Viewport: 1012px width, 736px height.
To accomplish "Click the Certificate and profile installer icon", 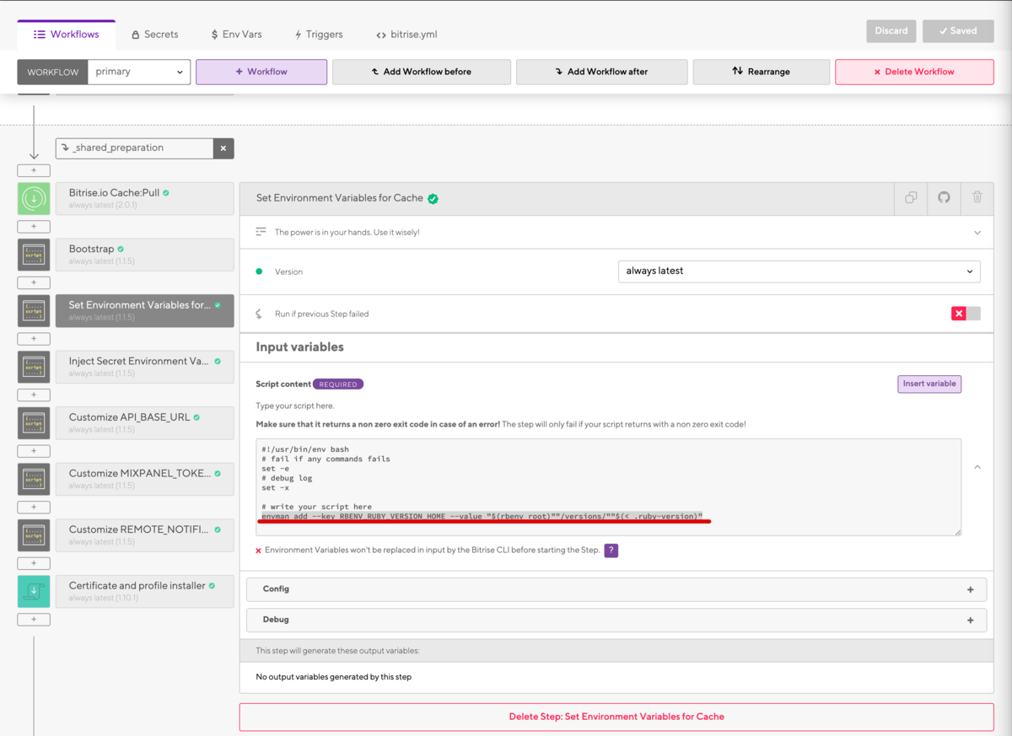I will tap(34, 592).
